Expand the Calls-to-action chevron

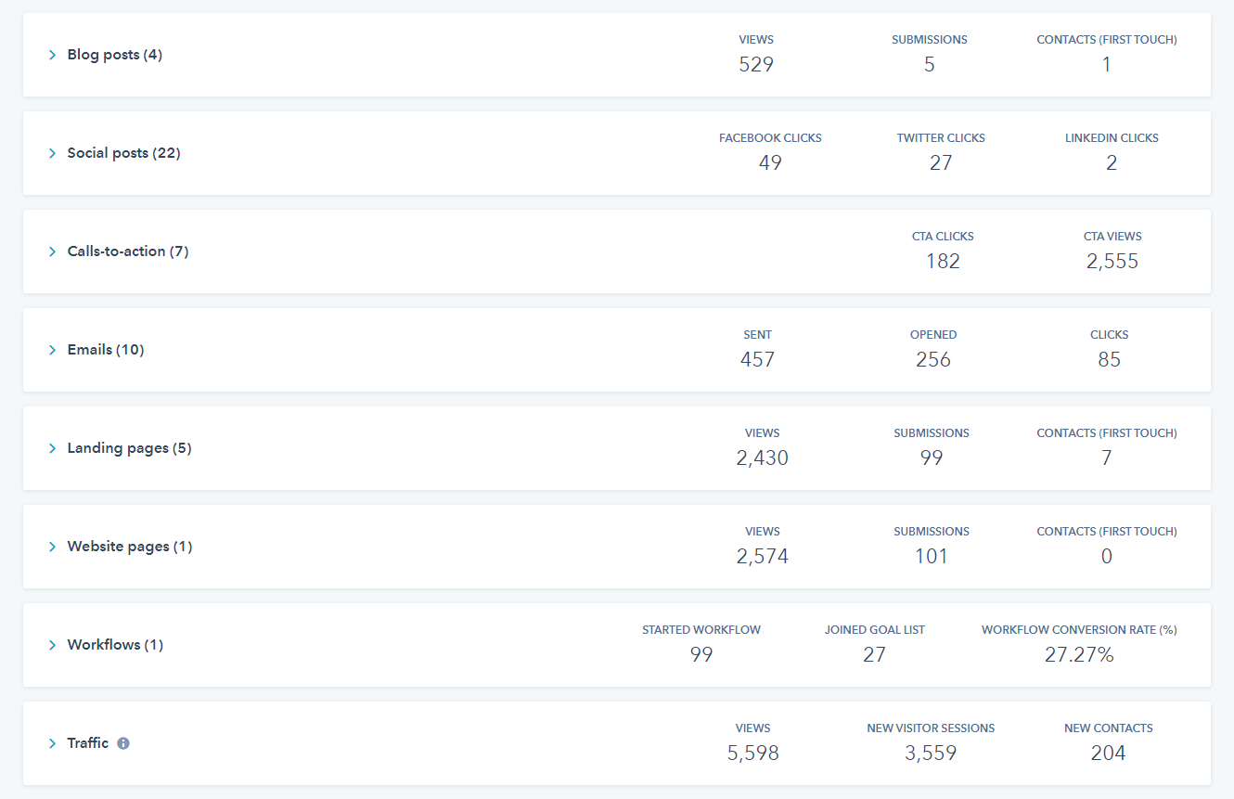(x=53, y=251)
